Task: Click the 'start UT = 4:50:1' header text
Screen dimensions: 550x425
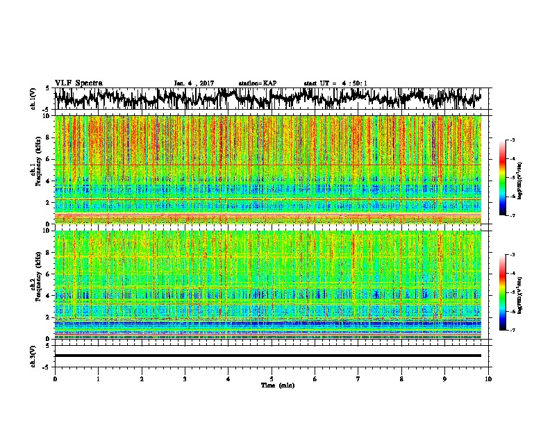Action: click(x=335, y=83)
